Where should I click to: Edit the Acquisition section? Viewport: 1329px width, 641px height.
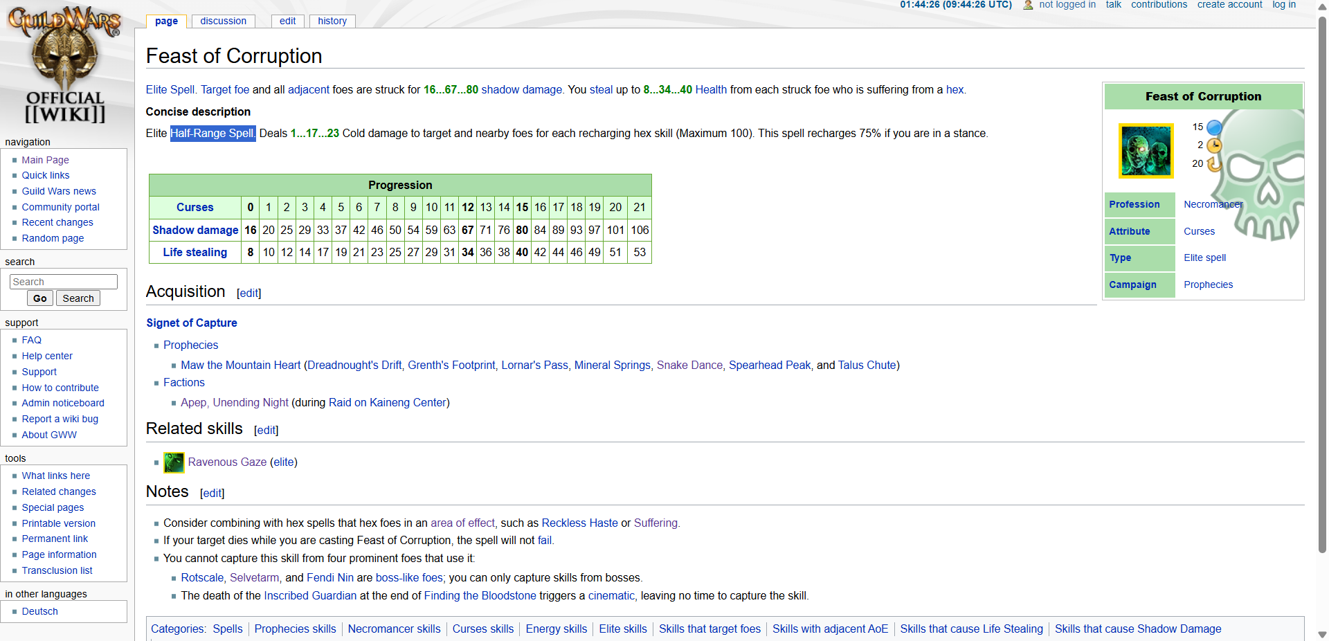pos(249,294)
